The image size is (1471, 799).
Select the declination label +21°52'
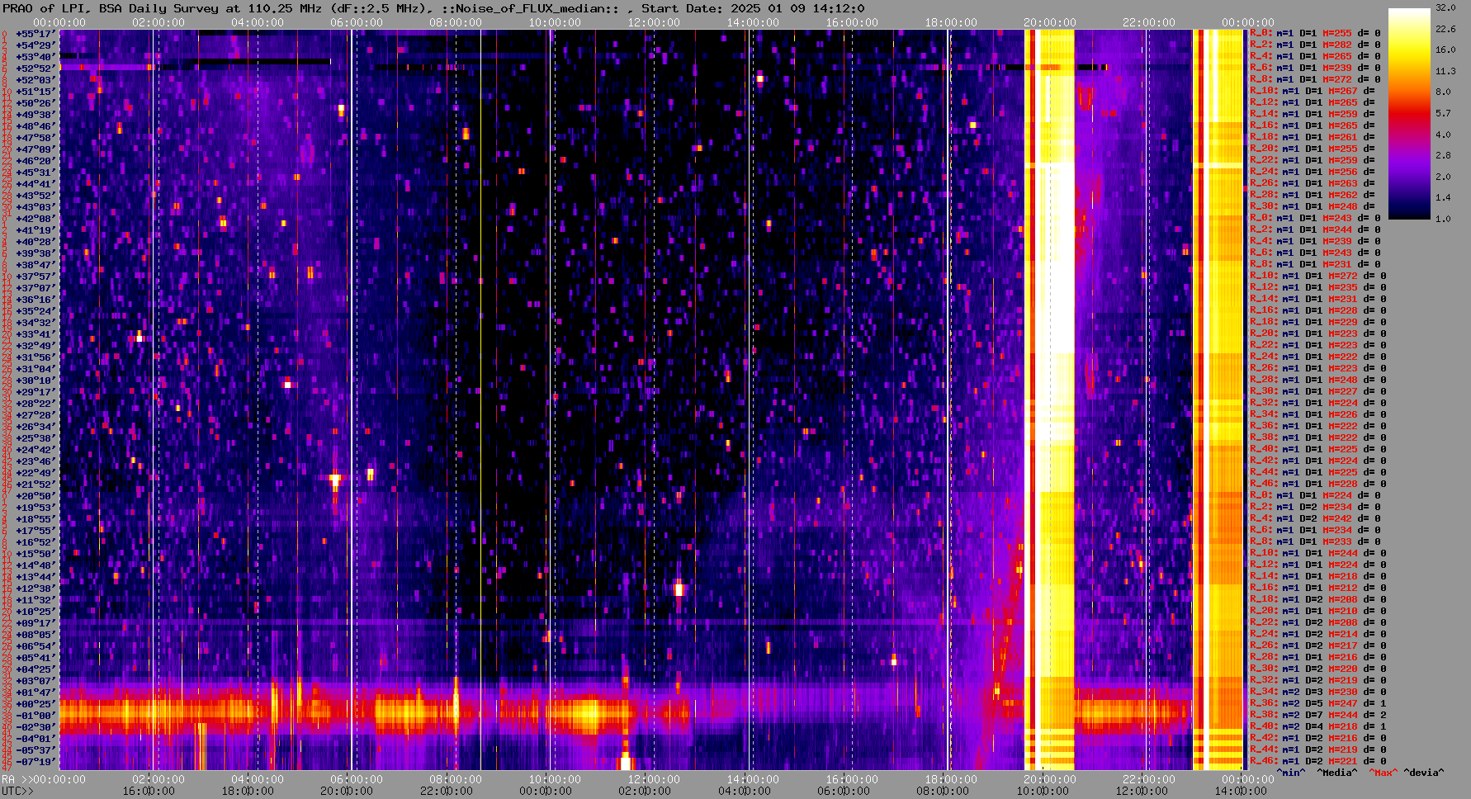35,485
